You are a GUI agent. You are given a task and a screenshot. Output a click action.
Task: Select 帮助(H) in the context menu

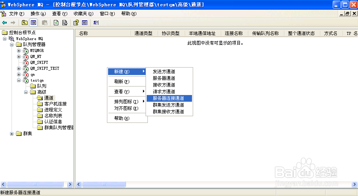pos(127,118)
